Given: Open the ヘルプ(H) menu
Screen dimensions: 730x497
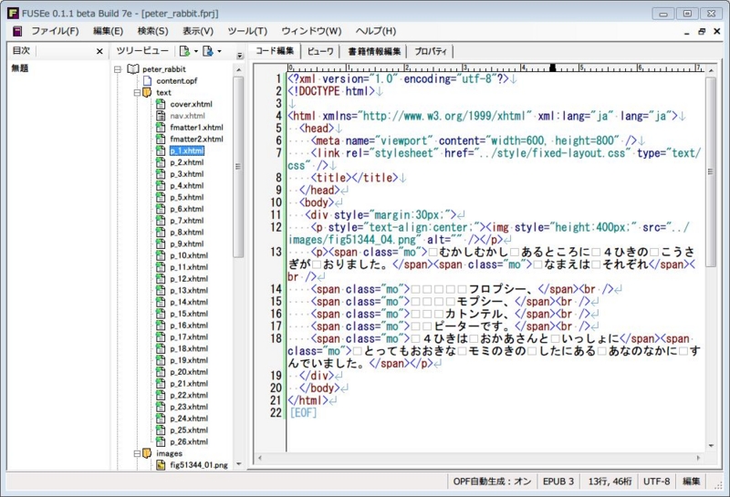Looking at the screenshot, I should click(x=376, y=31).
